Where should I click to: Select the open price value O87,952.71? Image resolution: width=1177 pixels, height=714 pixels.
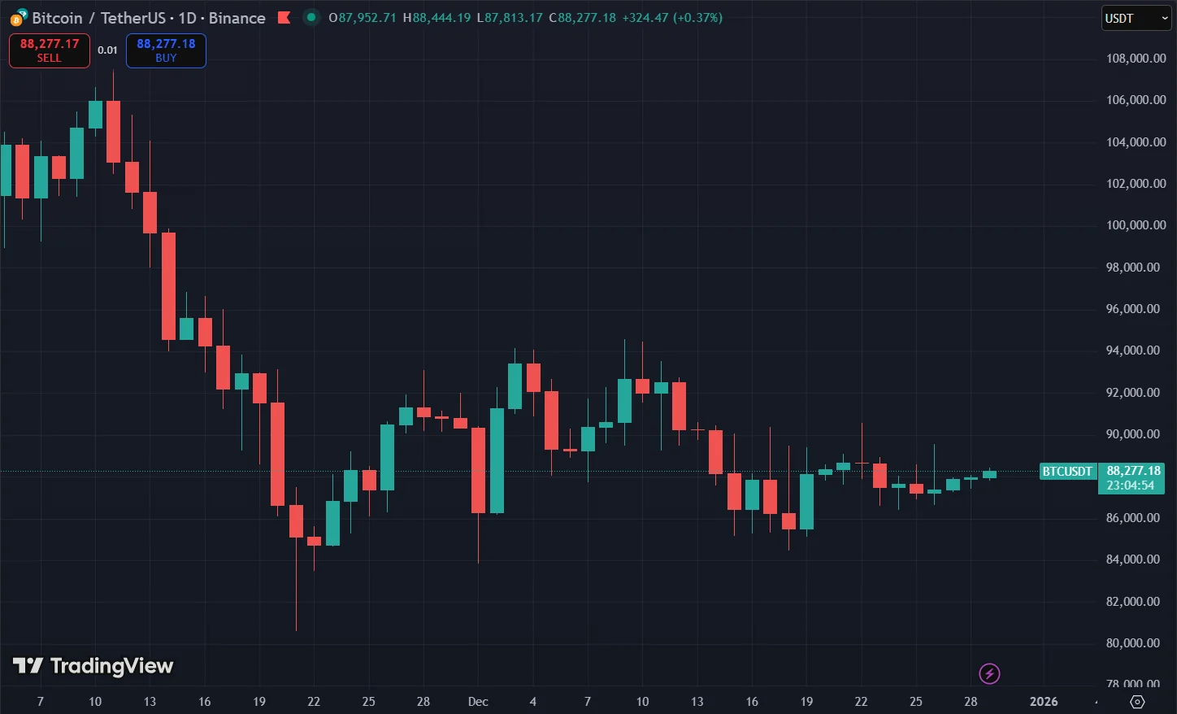[363, 17]
